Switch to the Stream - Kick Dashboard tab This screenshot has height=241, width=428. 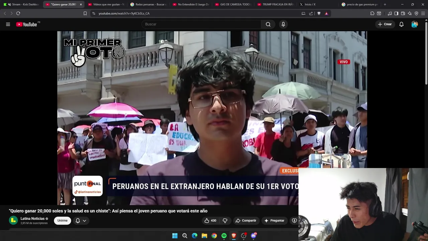(x=22, y=4)
